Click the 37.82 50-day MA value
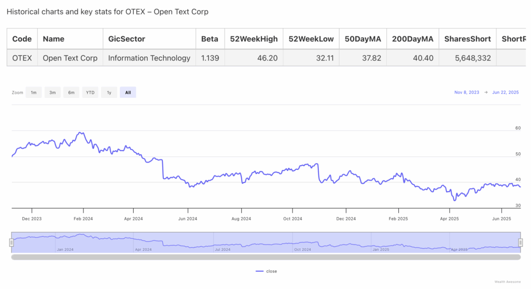Screen dimensions: 531x289 371,58
